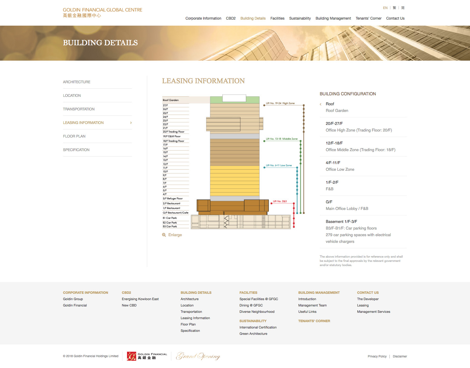Click the Goldin Financial red logo

click(x=147, y=356)
